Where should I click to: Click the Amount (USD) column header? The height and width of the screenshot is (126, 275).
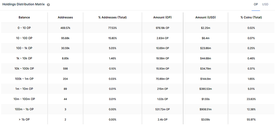(x=205, y=17)
